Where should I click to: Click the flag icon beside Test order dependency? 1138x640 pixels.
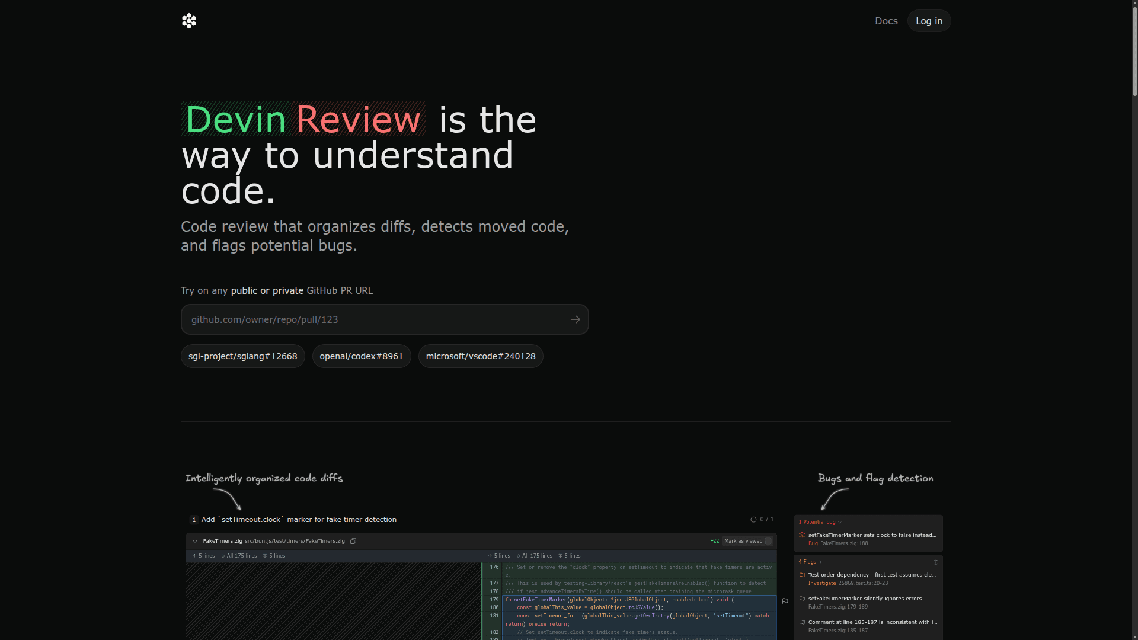[x=802, y=575]
